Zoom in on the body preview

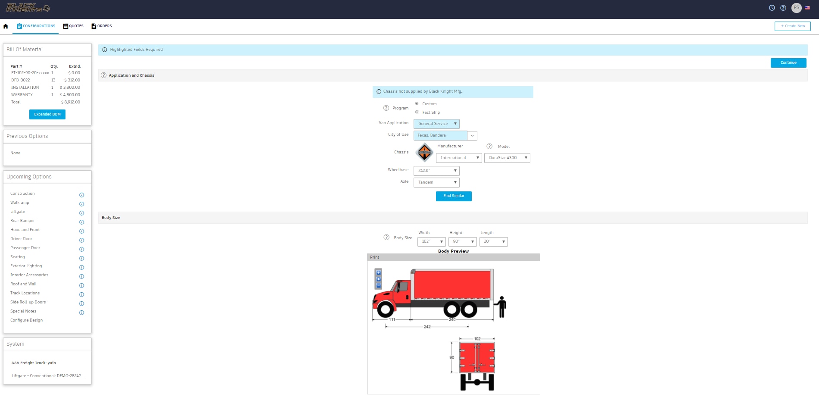pyautogui.click(x=379, y=273)
